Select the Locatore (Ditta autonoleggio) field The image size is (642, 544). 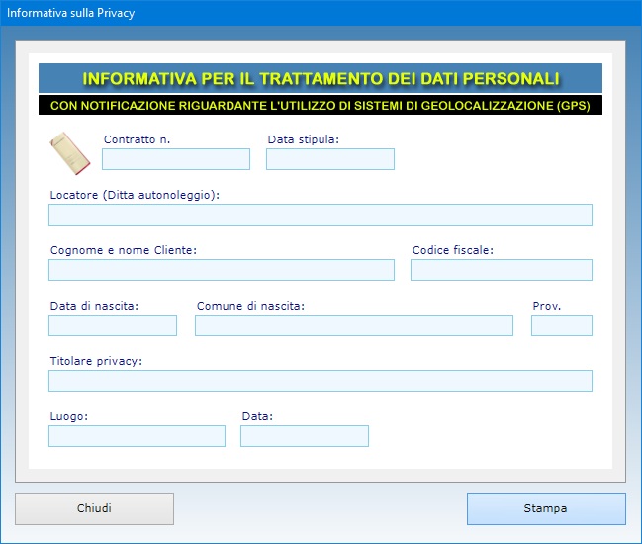(x=320, y=215)
